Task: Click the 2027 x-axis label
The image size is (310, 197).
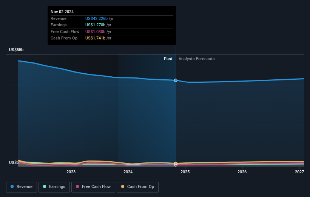Action: pos(299,172)
